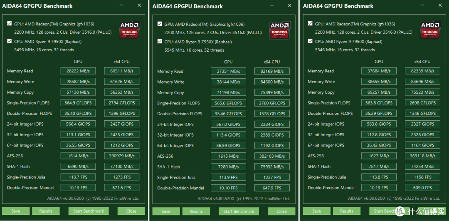
Task: Click GPU Memory Read value "37351 MB/s"
Action: tap(229, 71)
